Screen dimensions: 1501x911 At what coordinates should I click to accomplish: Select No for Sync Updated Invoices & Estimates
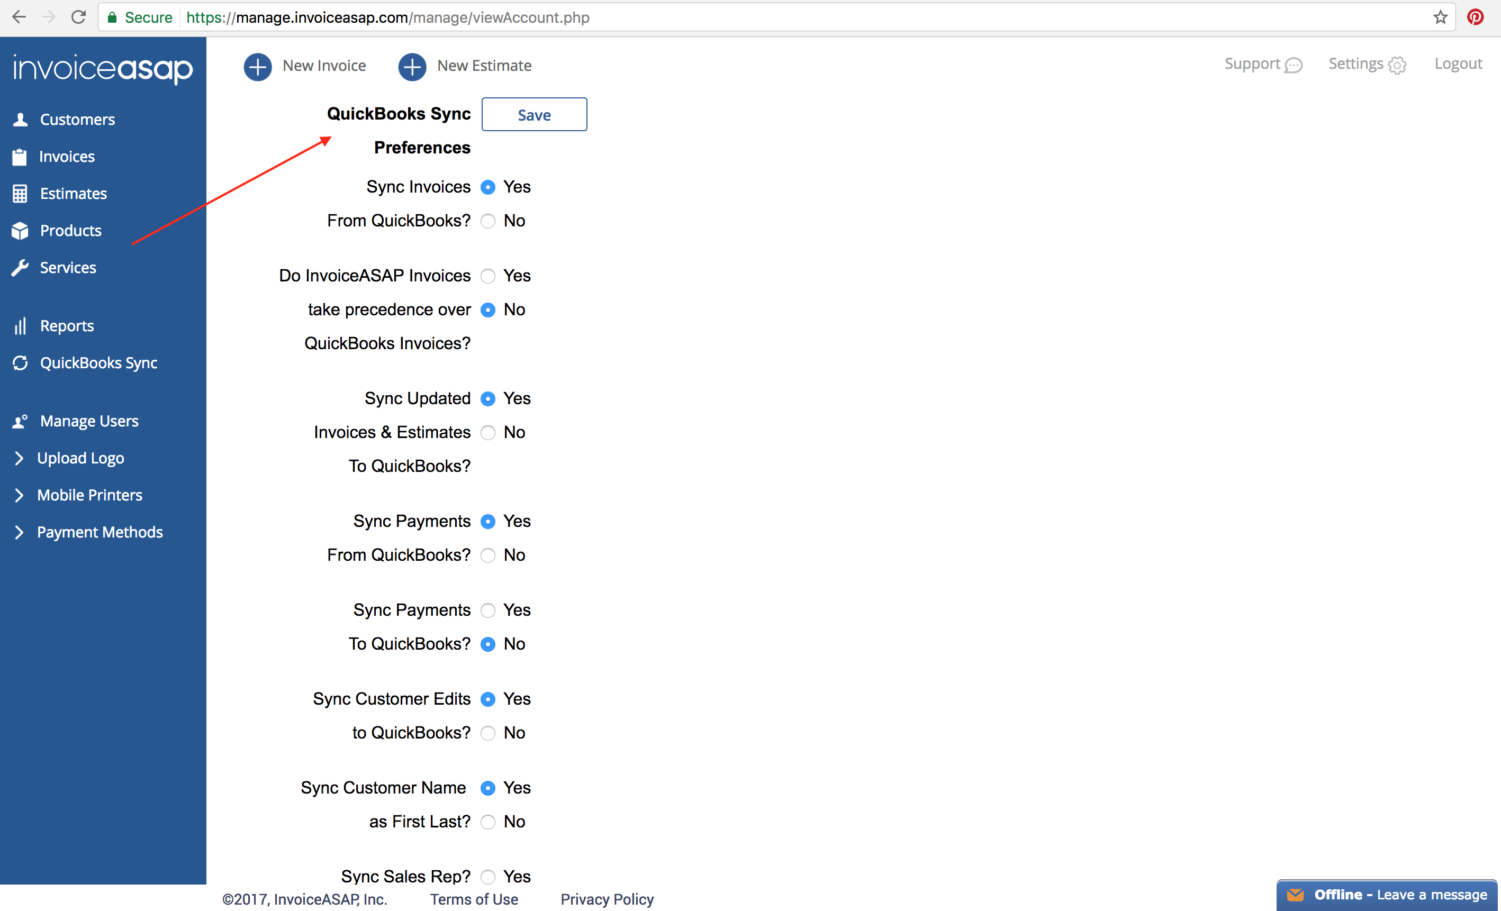488,433
